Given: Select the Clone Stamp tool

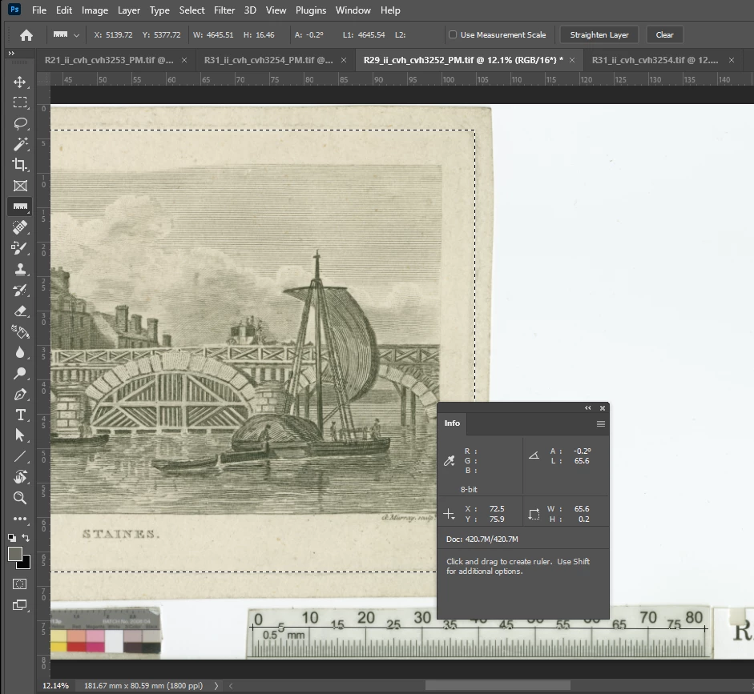Looking at the screenshot, I should [x=20, y=269].
